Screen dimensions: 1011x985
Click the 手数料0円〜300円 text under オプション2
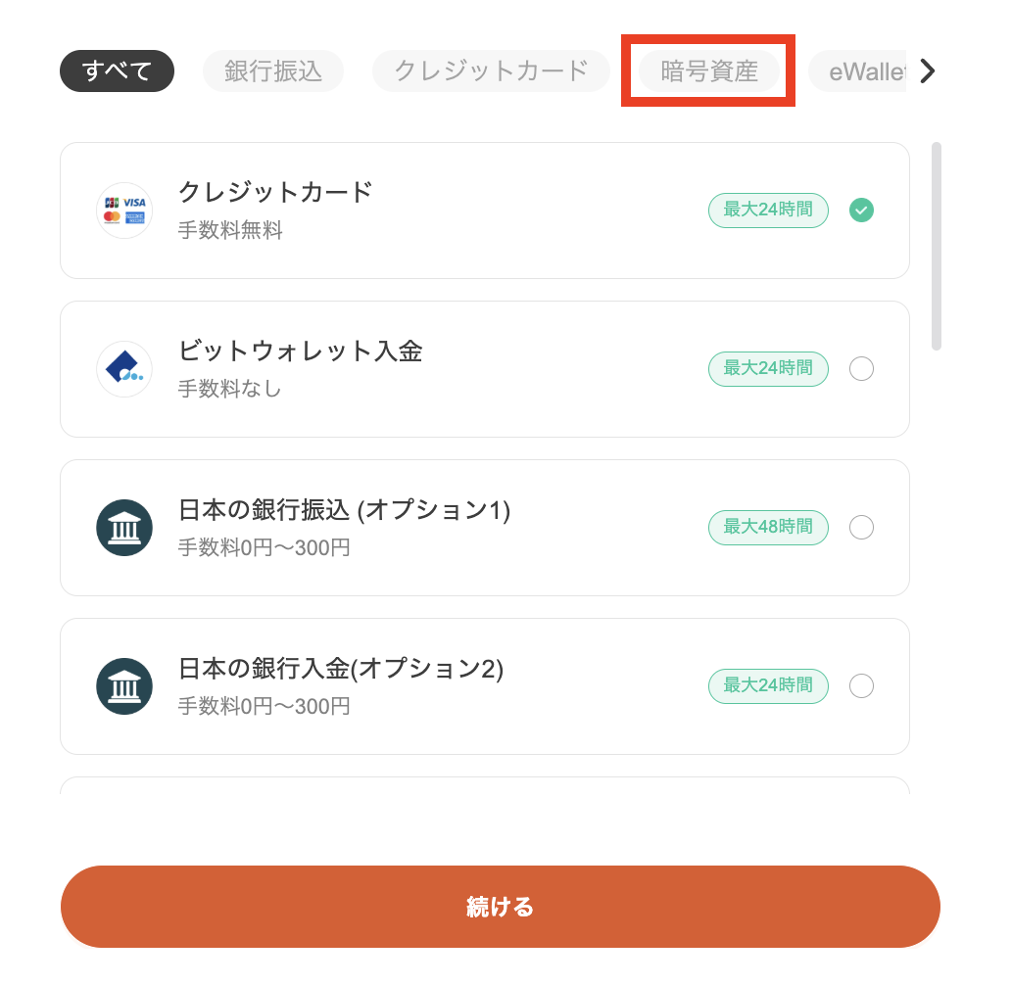(264, 707)
